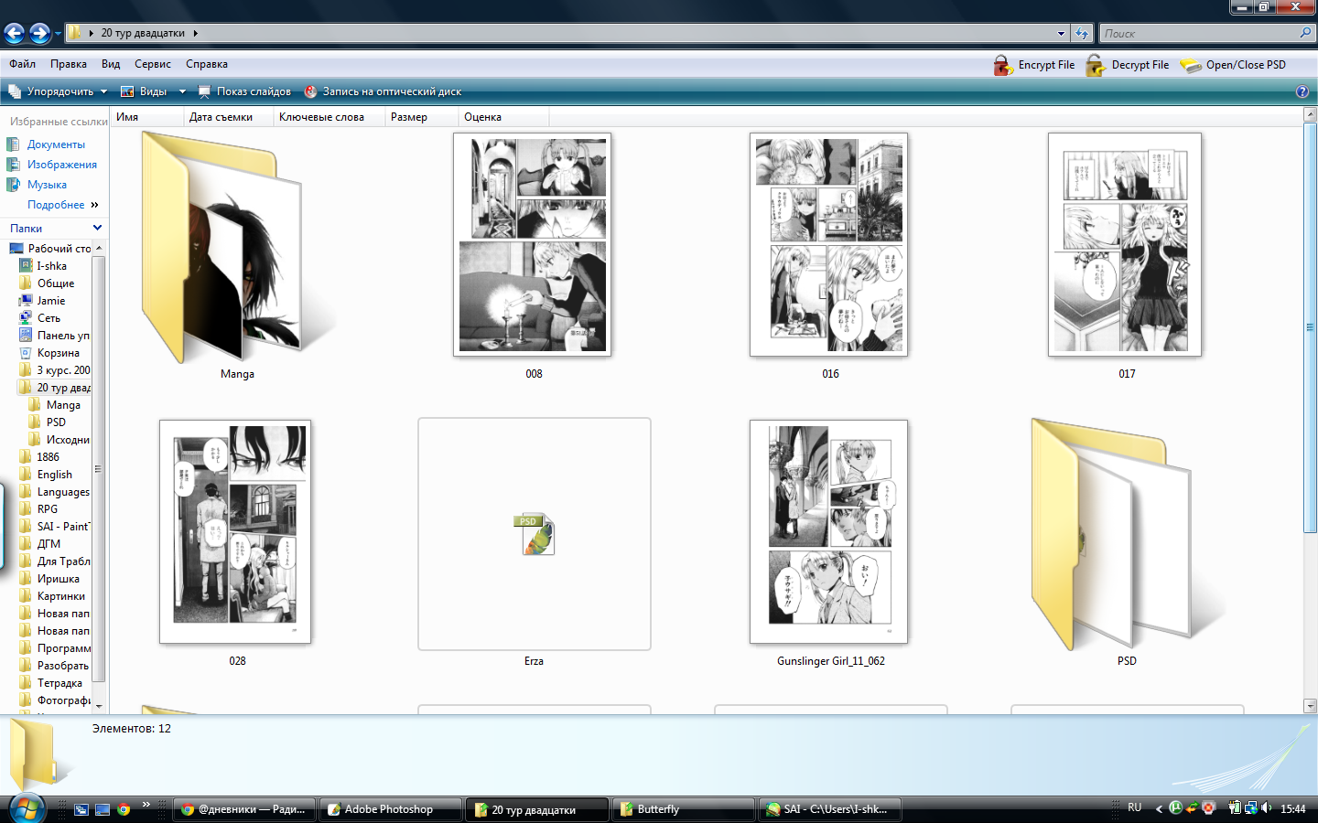Click the Показ слайдов button
The width and height of the screenshot is (1318, 823).
(244, 91)
